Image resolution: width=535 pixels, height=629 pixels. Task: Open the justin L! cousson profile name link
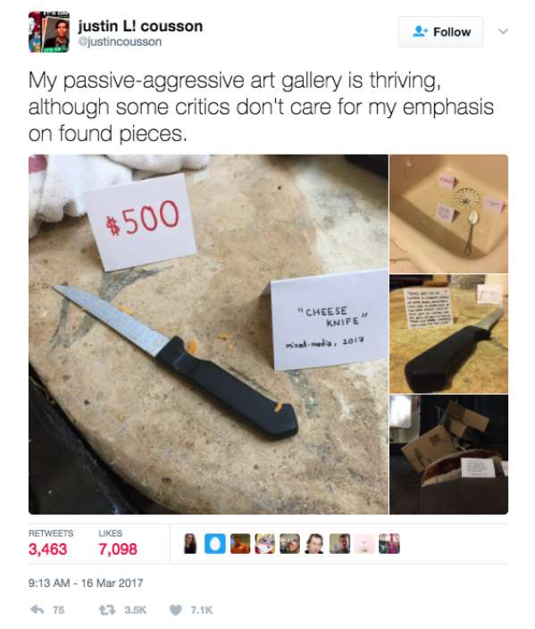(140, 26)
